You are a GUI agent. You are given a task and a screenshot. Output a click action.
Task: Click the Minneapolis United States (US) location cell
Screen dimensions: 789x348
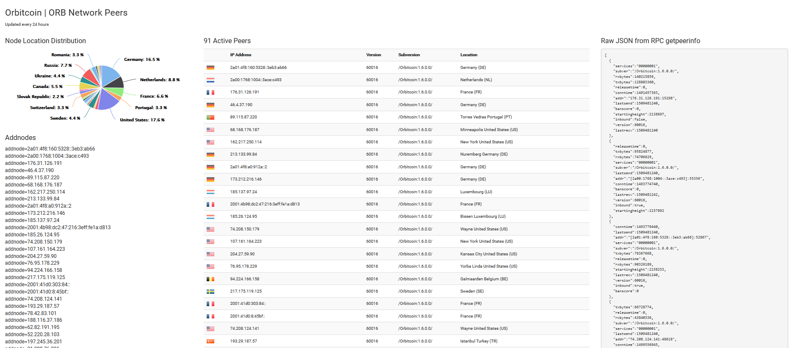(489, 130)
